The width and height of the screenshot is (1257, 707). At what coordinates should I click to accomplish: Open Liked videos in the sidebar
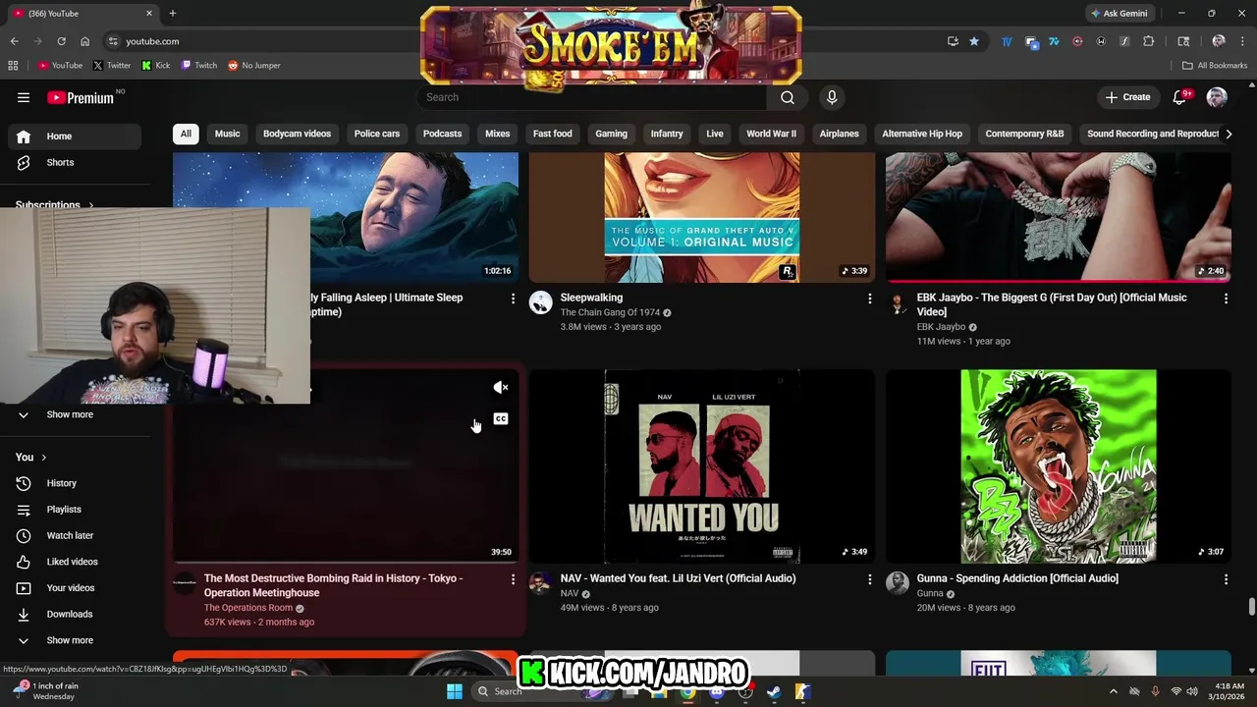(75, 562)
